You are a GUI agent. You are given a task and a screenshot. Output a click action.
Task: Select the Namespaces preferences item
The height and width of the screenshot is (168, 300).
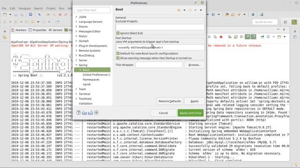91,79
